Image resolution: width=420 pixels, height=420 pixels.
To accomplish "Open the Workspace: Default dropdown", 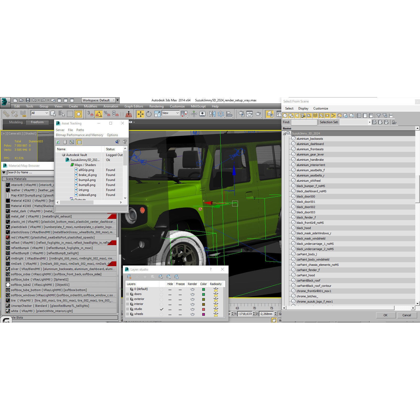I will (98, 100).
